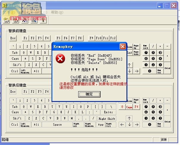Click the Ctrl key on upper keyboard
This screenshot has width=180, height=145.
[x=15, y=71]
